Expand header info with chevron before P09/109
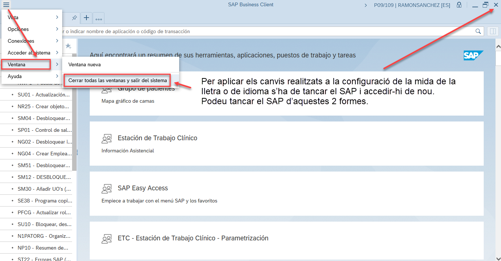Viewport: 501px width, 261px height. click(x=366, y=5)
